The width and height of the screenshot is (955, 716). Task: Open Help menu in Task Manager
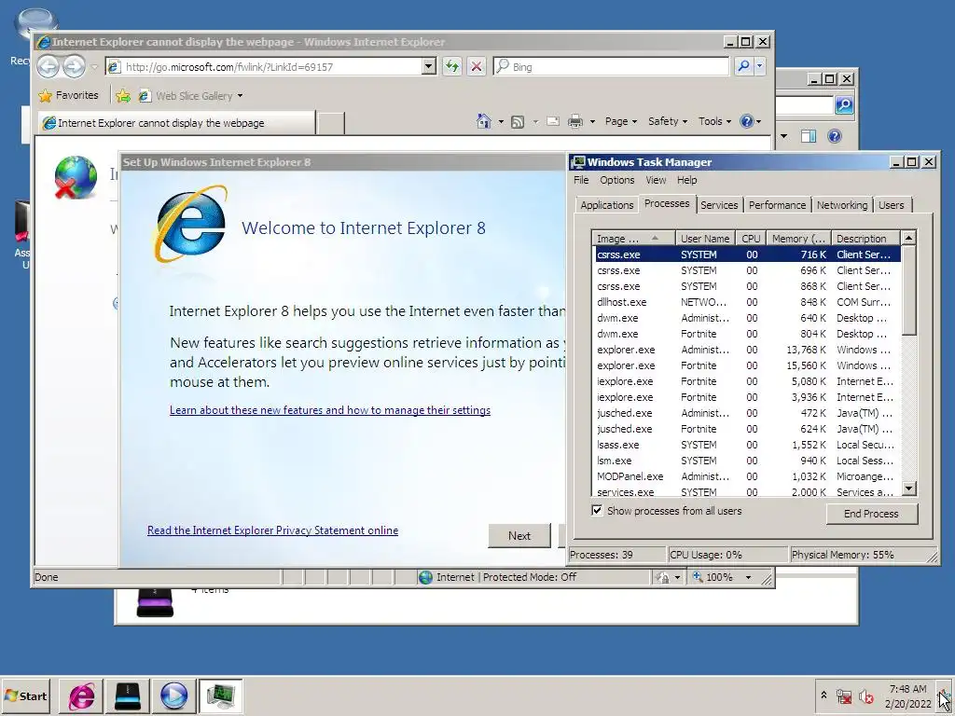click(x=687, y=180)
